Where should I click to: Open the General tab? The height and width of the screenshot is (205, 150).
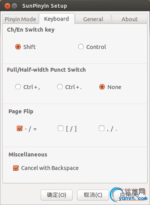click(93, 19)
